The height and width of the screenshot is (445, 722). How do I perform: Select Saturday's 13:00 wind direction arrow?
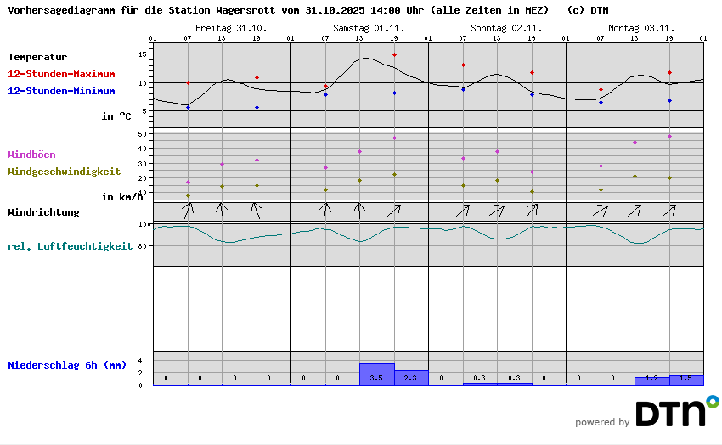click(x=359, y=210)
